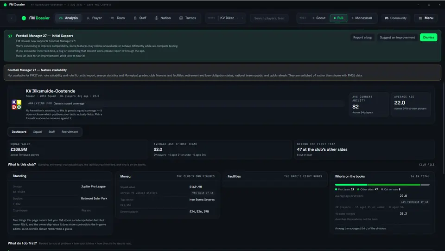Click top earner Ivan Borna Severec
This screenshot has height=251, width=445.
[202, 200]
